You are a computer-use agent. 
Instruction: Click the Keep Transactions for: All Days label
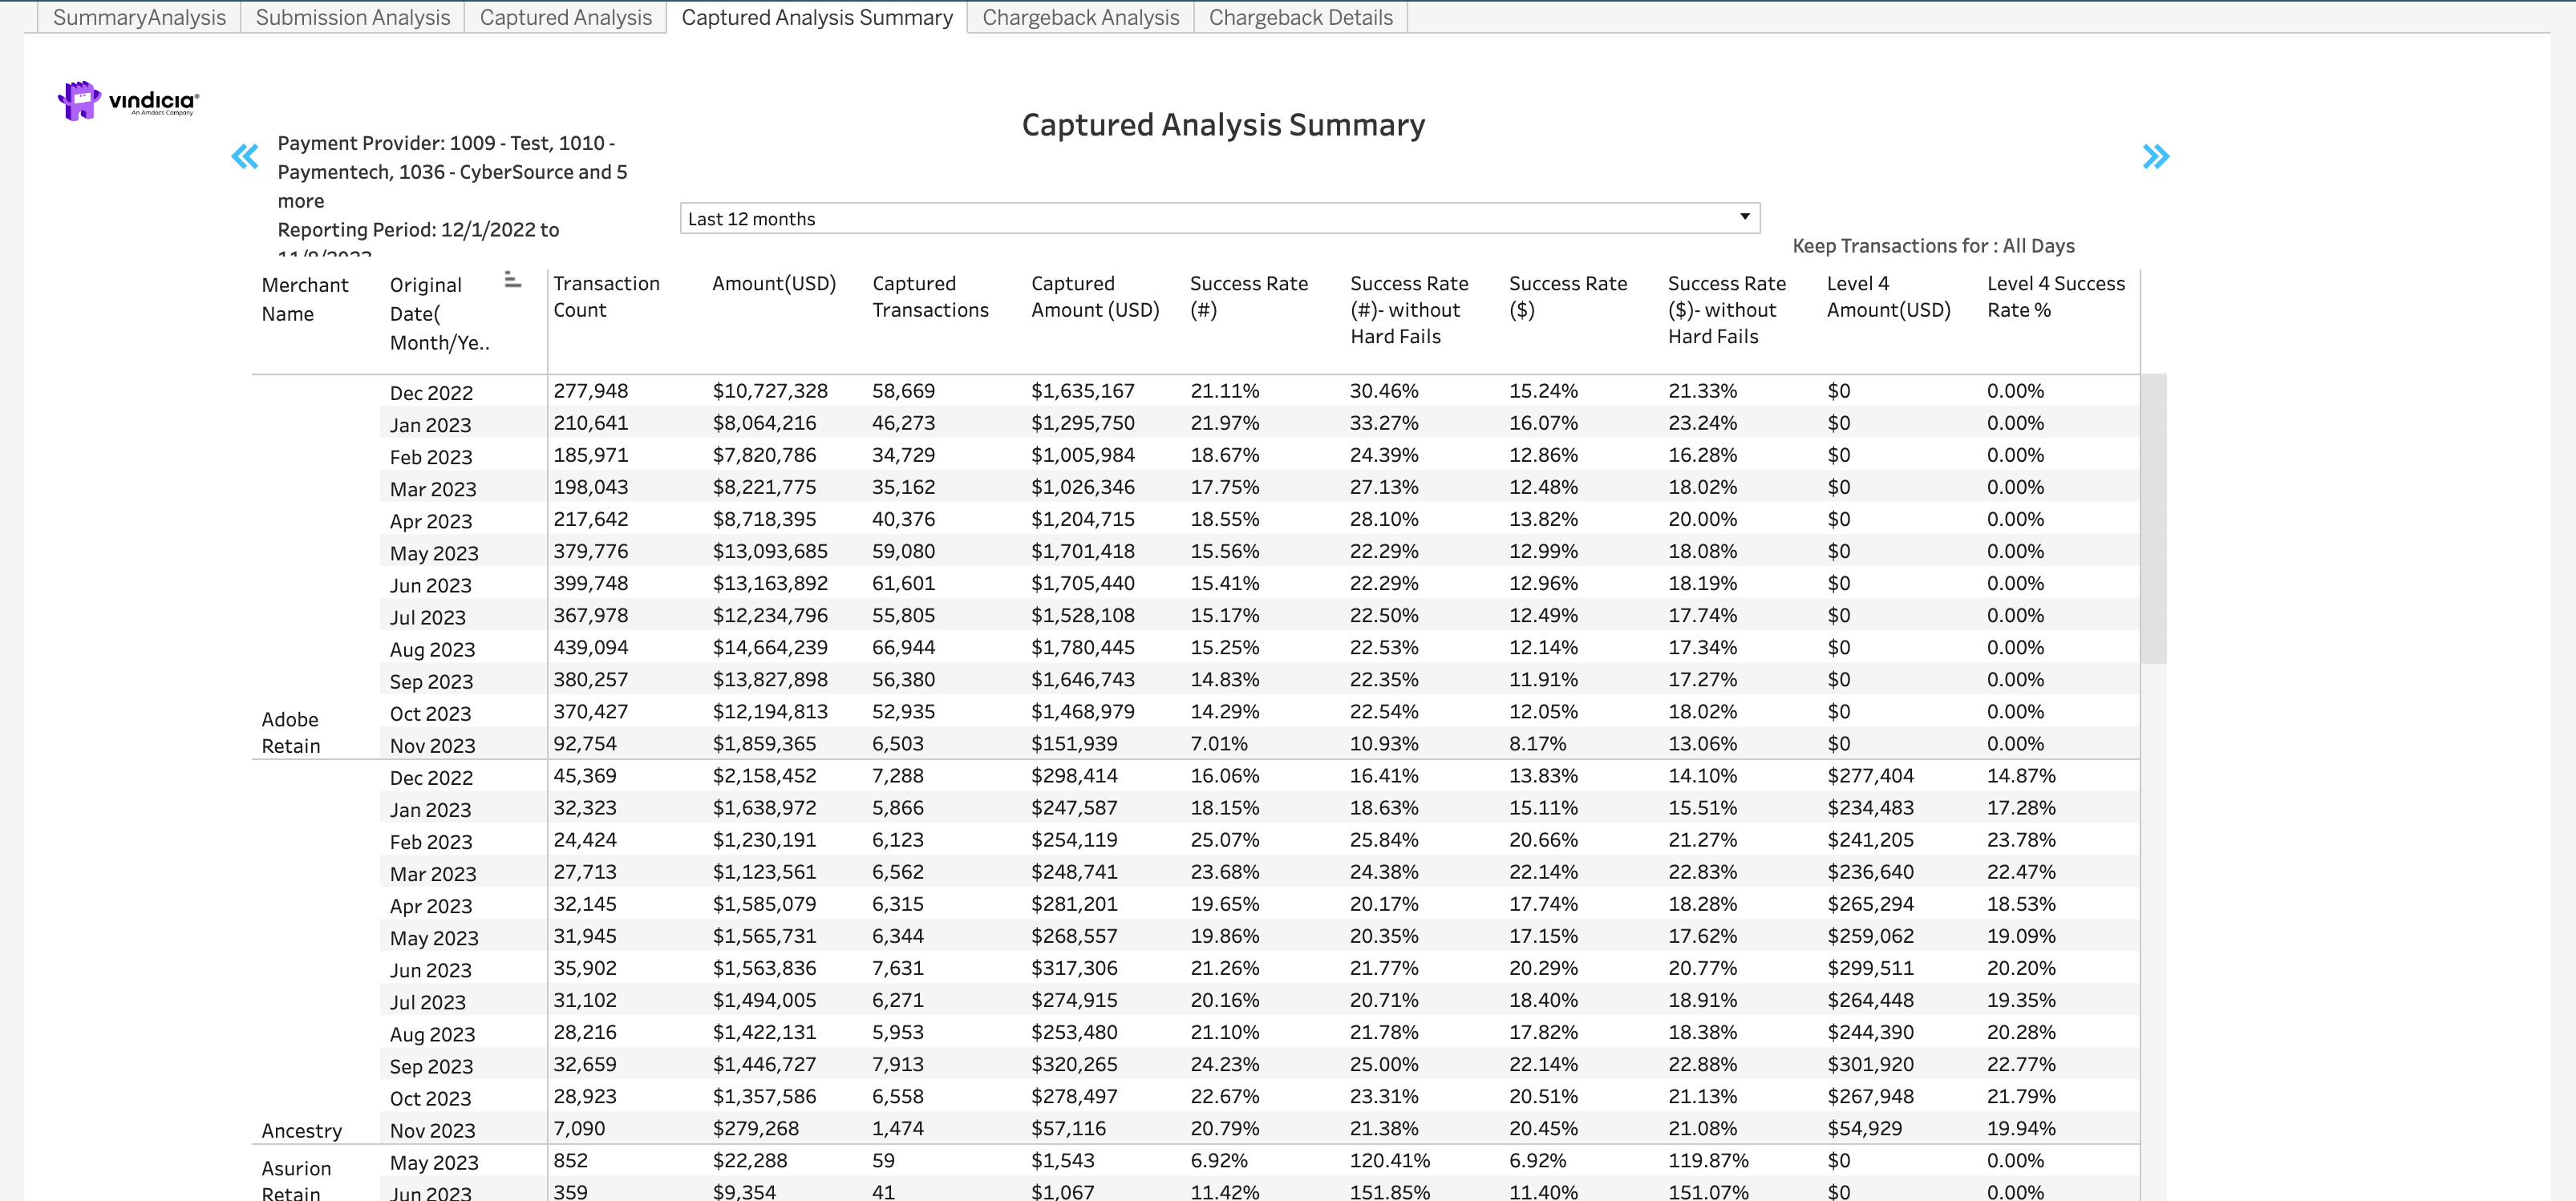1933,246
